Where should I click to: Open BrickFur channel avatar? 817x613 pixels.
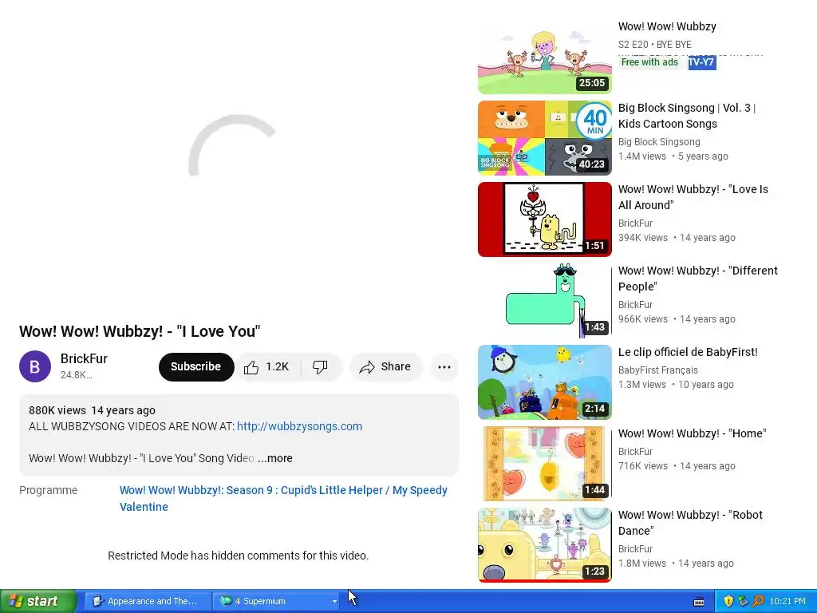tap(35, 366)
